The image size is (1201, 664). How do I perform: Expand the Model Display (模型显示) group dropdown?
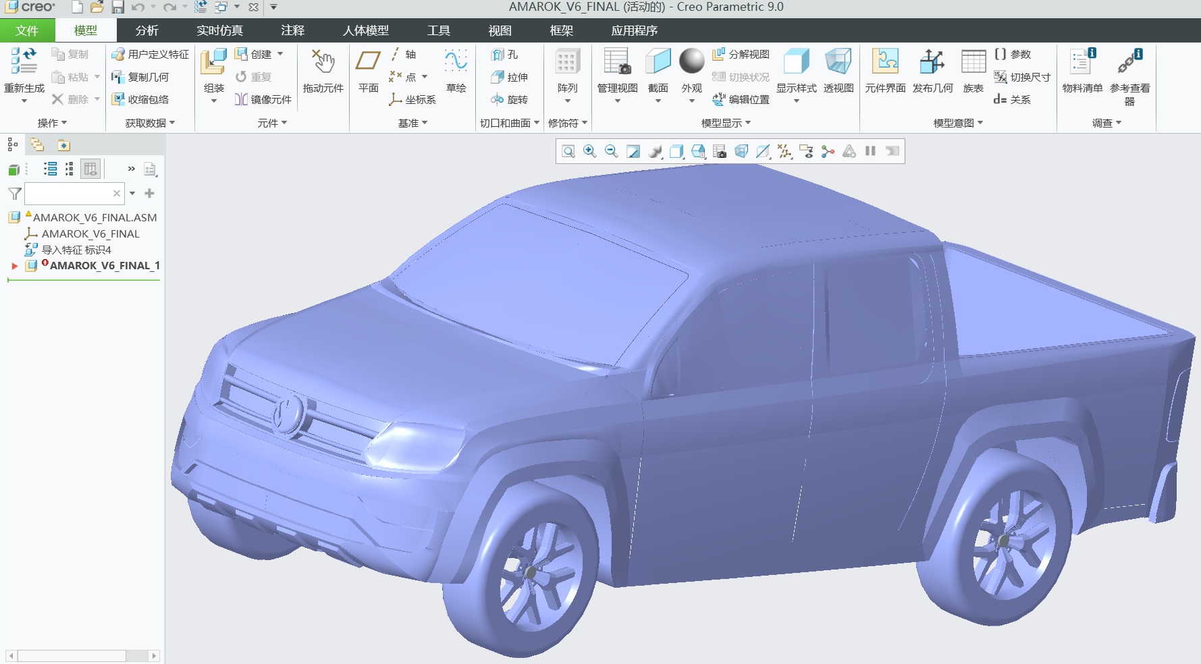[x=726, y=123]
